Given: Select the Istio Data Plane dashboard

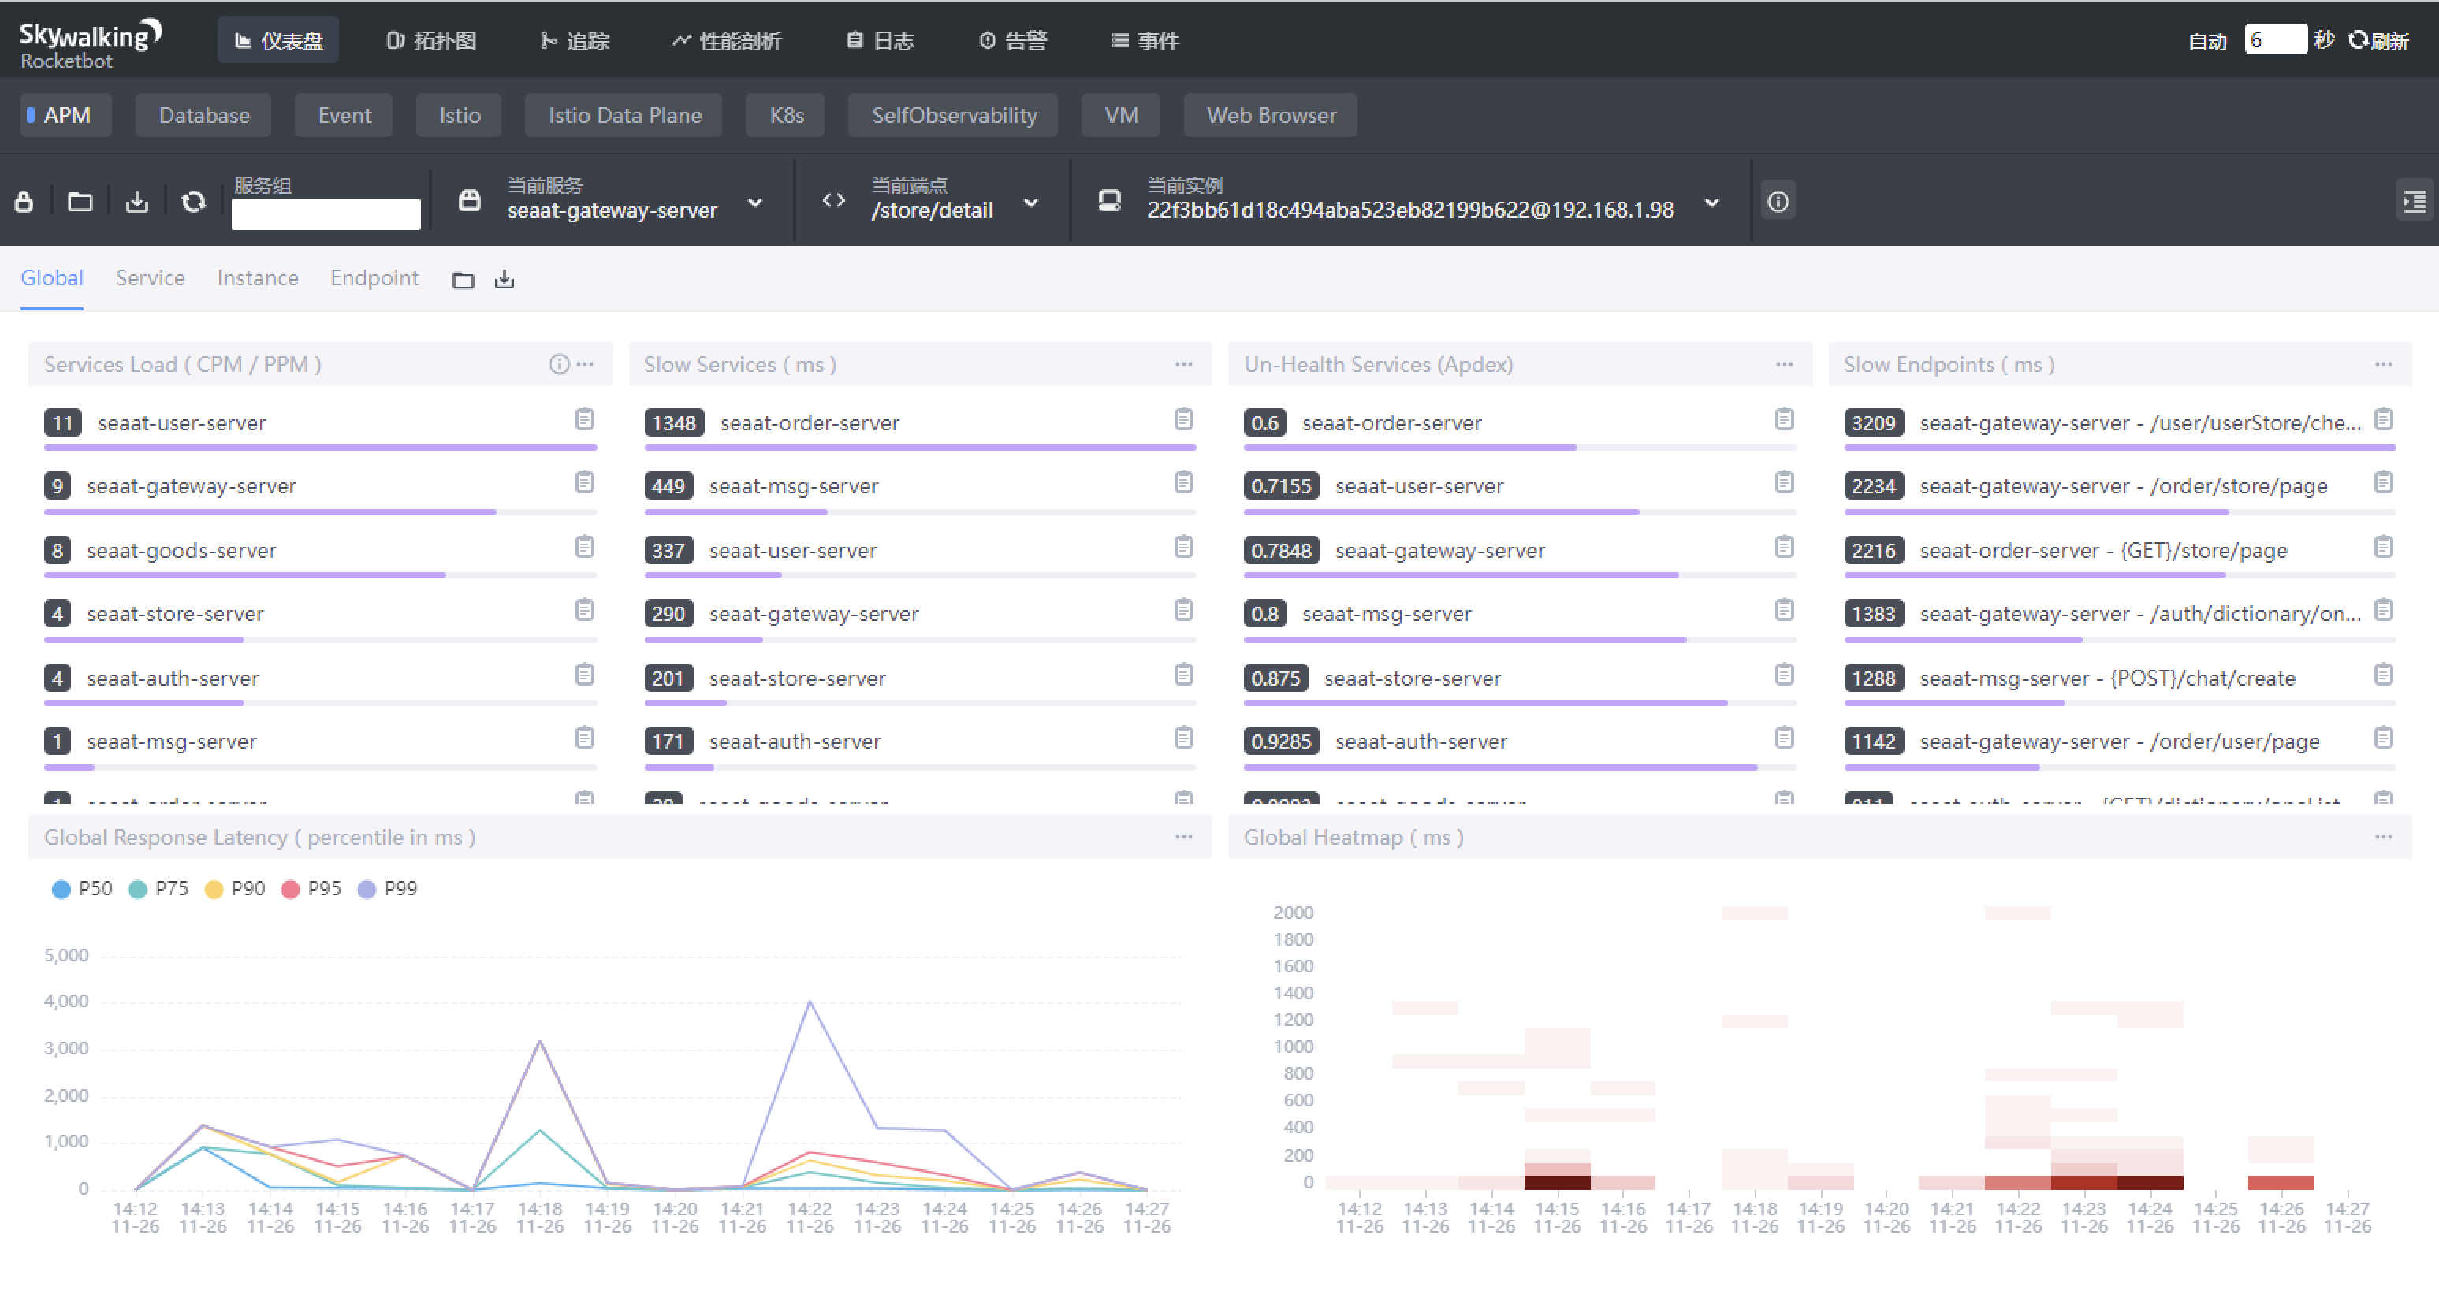Looking at the screenshot, I should (x=624, y=116).
